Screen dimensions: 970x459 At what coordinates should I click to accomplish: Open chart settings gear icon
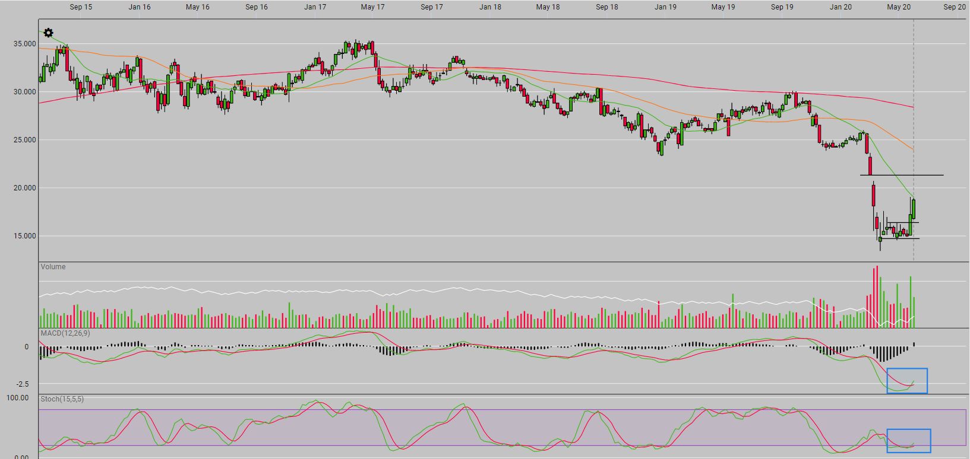(x=48, y=33)
